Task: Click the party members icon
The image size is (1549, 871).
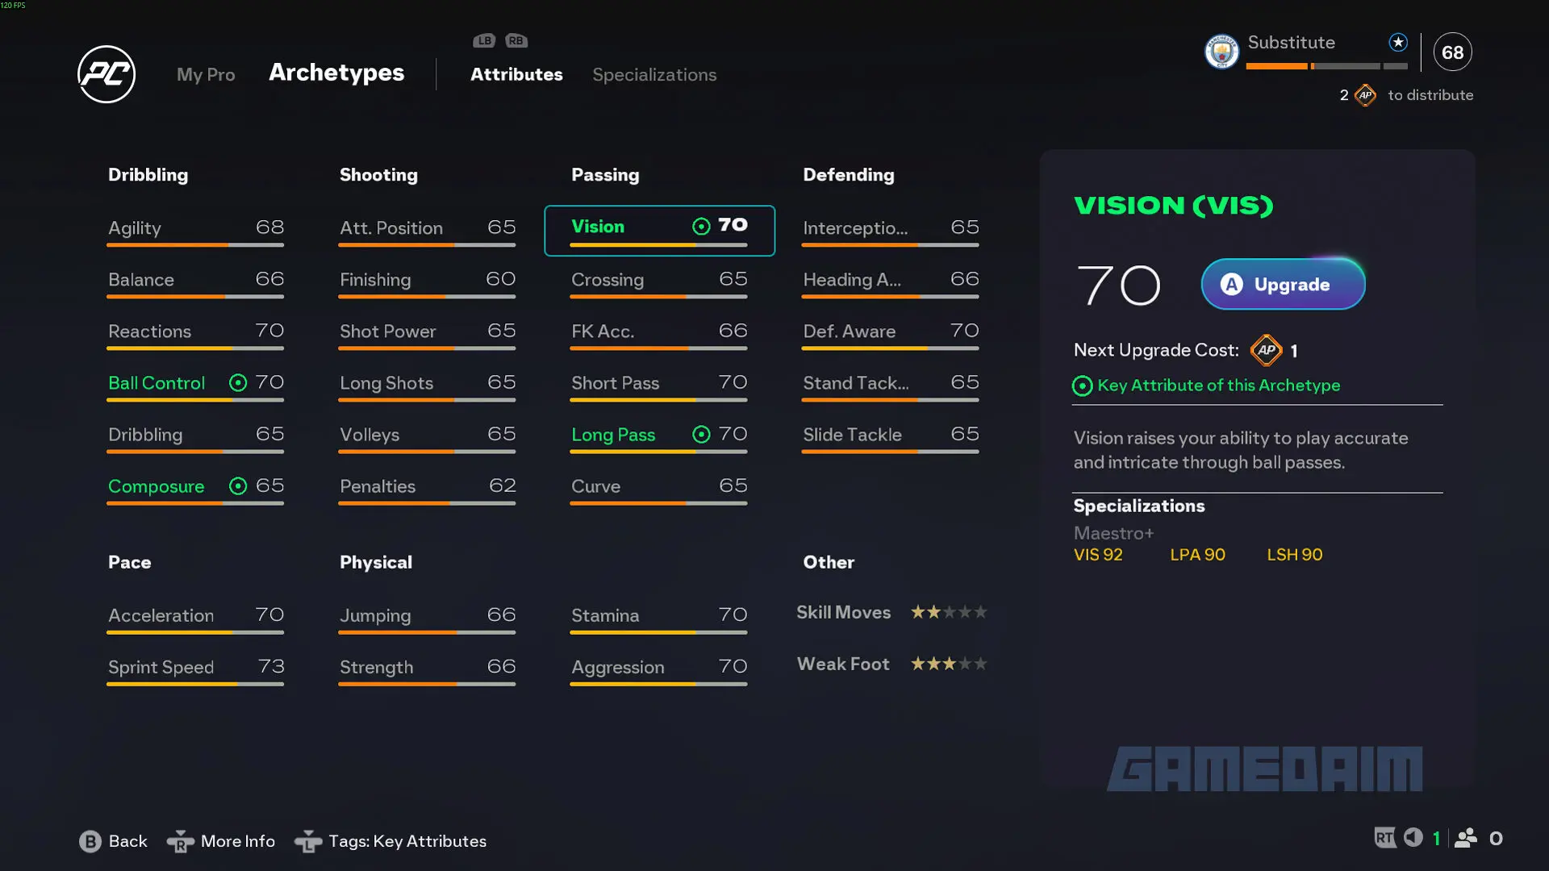Action: click(1466, 838)
